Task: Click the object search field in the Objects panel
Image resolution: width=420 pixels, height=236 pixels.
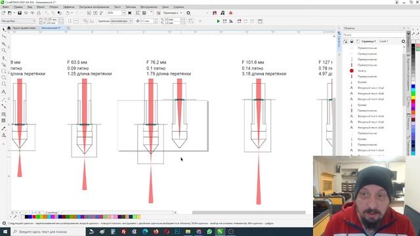Action: (x=374, y=35)
